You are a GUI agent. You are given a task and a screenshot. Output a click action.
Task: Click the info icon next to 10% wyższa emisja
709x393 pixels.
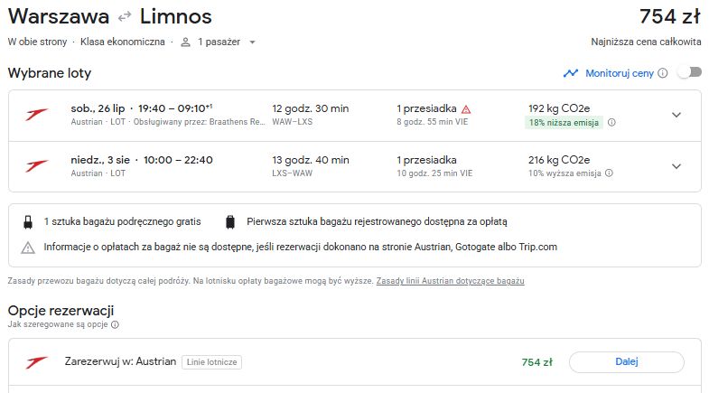(x=609, y=173)
